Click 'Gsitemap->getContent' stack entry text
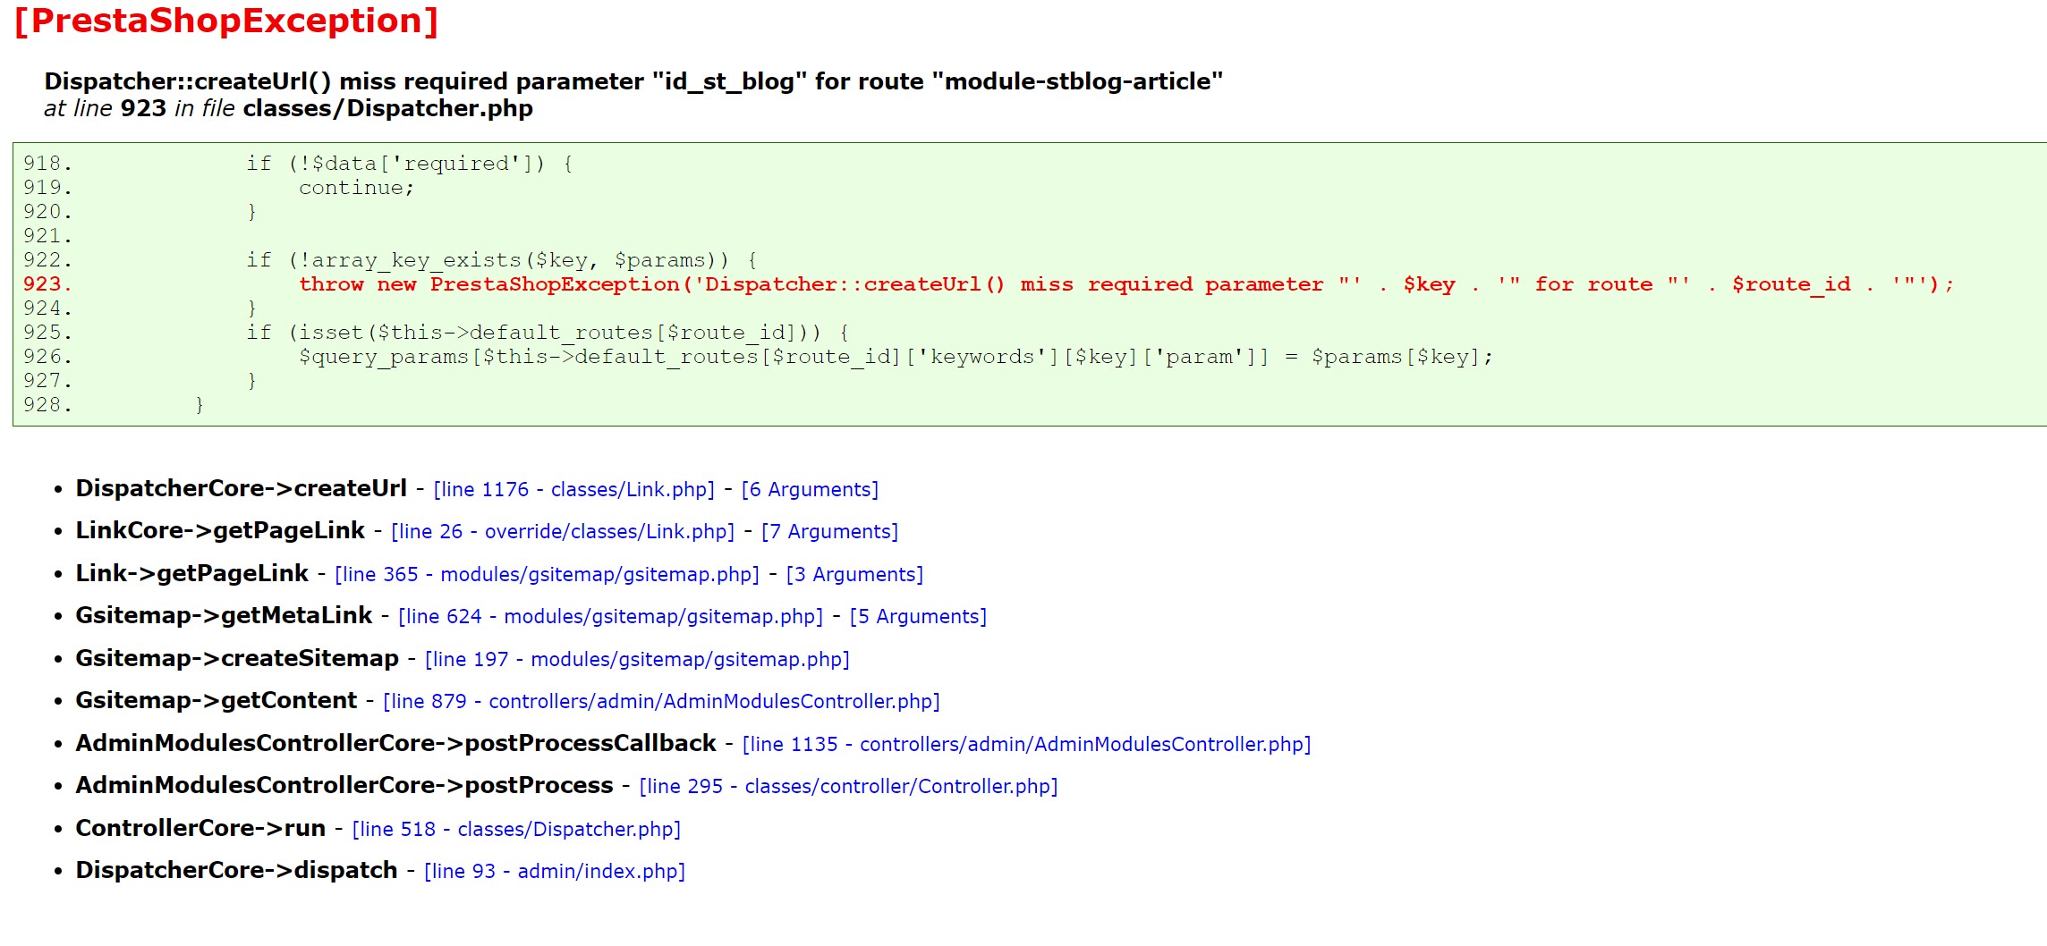The height and width of the screenshot is (946, 2047). pyautogui.click(x=216, y=700)
